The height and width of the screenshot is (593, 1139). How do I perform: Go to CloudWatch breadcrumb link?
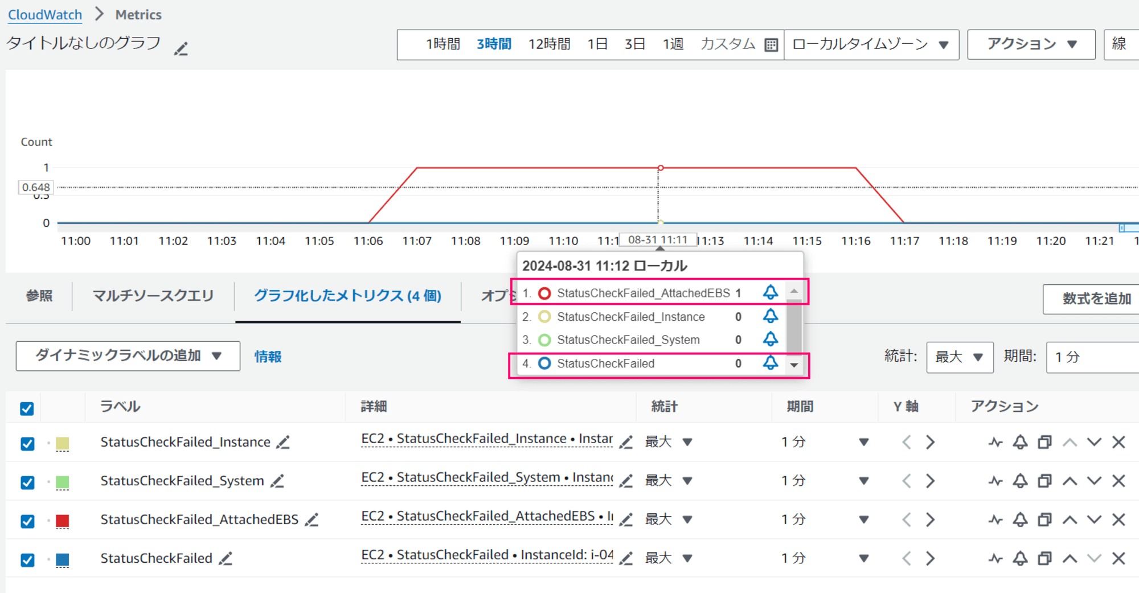pyautogui.click(x=45, y=15)
